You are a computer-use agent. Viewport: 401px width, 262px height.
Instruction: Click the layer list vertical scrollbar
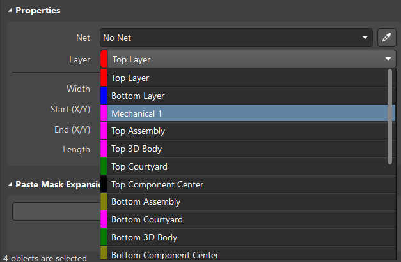pos(389,117)
